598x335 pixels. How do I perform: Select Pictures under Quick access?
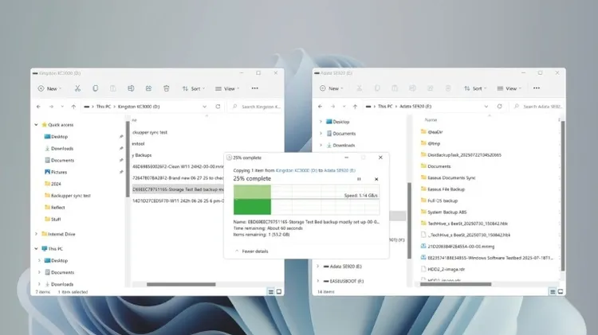pos(59,172)
